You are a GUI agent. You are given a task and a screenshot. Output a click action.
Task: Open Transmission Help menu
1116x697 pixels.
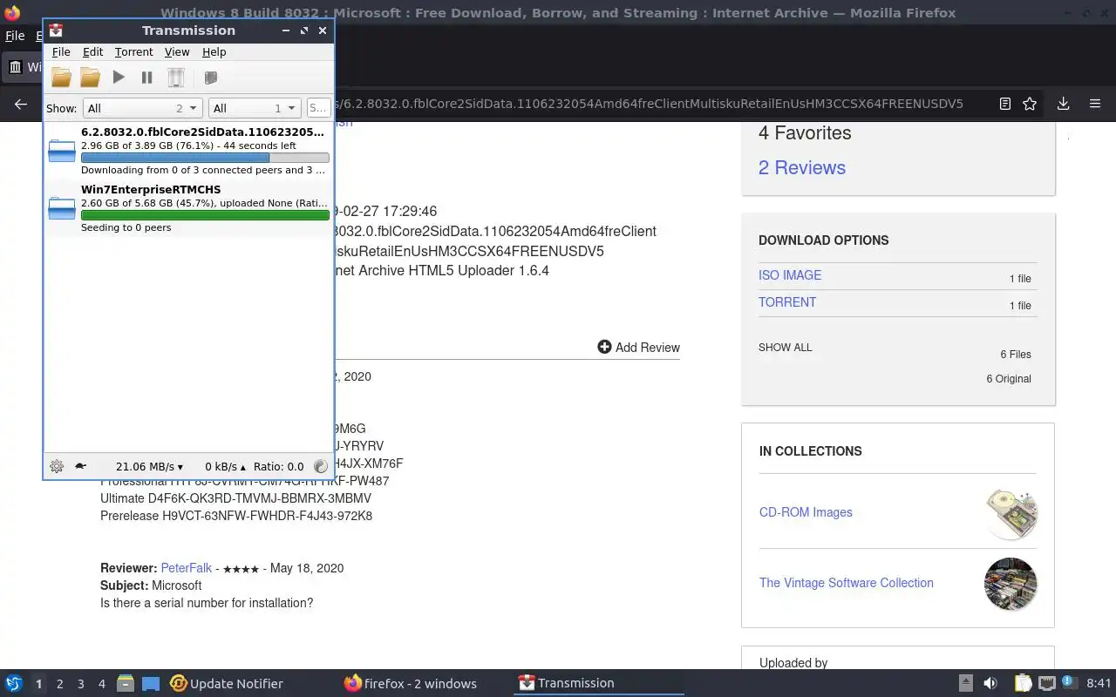pyautogui.click(x=214, y=52)
